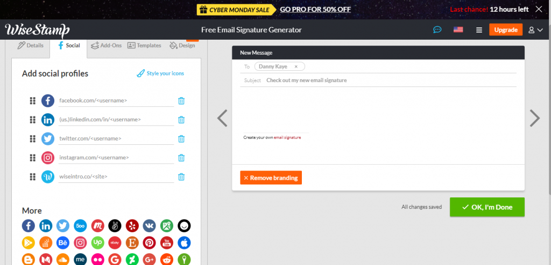Focus the LinkedIn username field
The width and height of the screenshot is (551, 265).
(x=116, y=120)
